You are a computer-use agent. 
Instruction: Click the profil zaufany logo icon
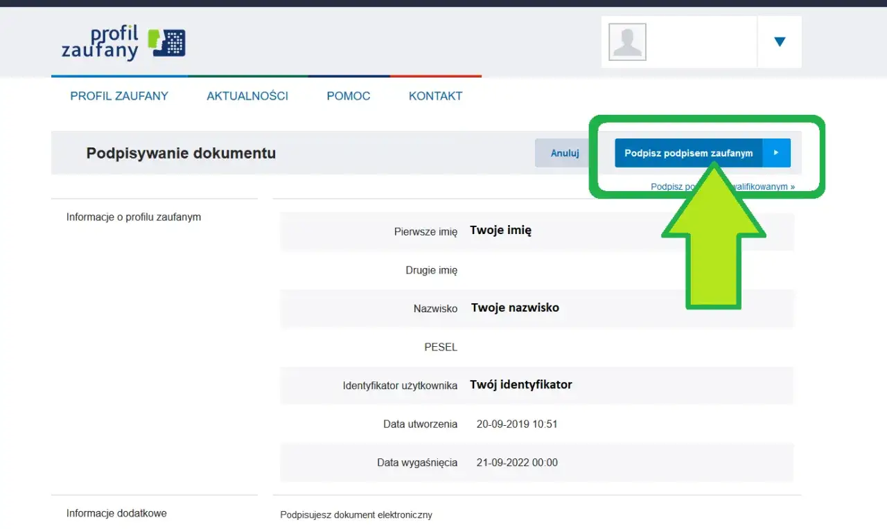point(166,42)
